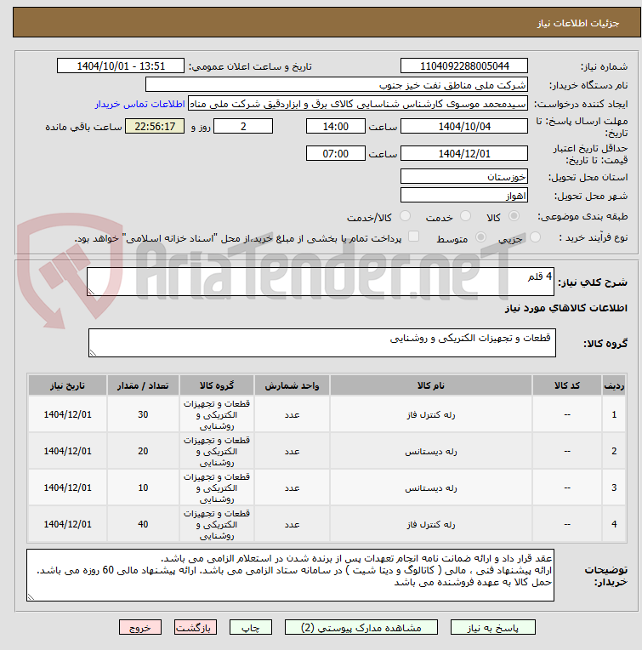The width and height of the screenshot is (642, 650).
Task: Click the تاریخ نیاز column header
Action: coord(67,385)
